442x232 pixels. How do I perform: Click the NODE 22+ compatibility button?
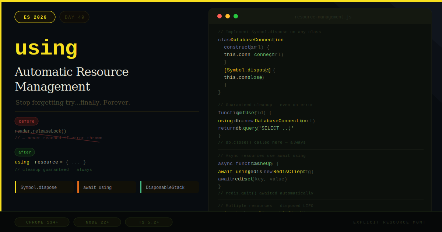pyautogui.click(x=97, y=222)
